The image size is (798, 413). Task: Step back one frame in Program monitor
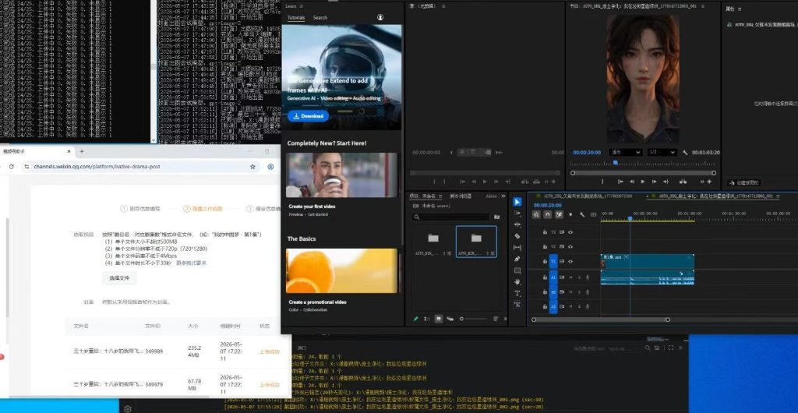click(x=631, y=182)
